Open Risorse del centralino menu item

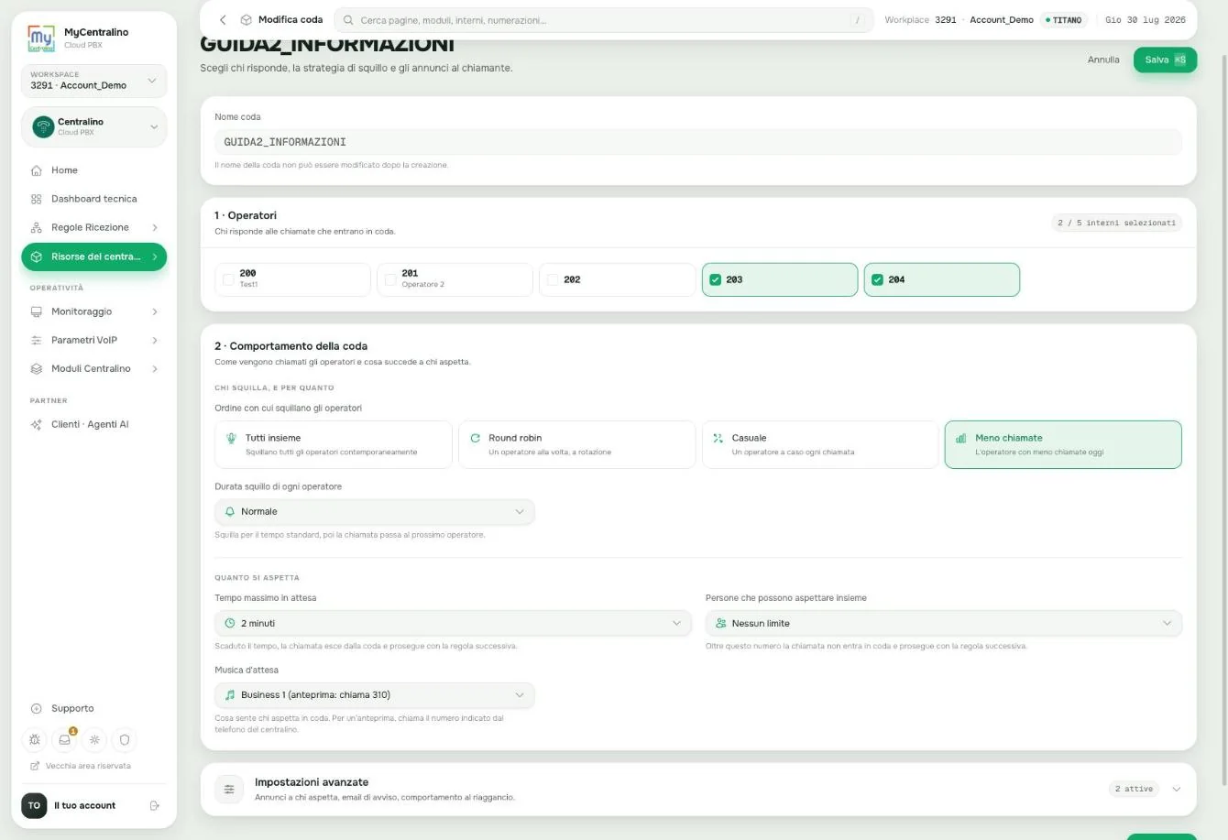pos(93,256)
